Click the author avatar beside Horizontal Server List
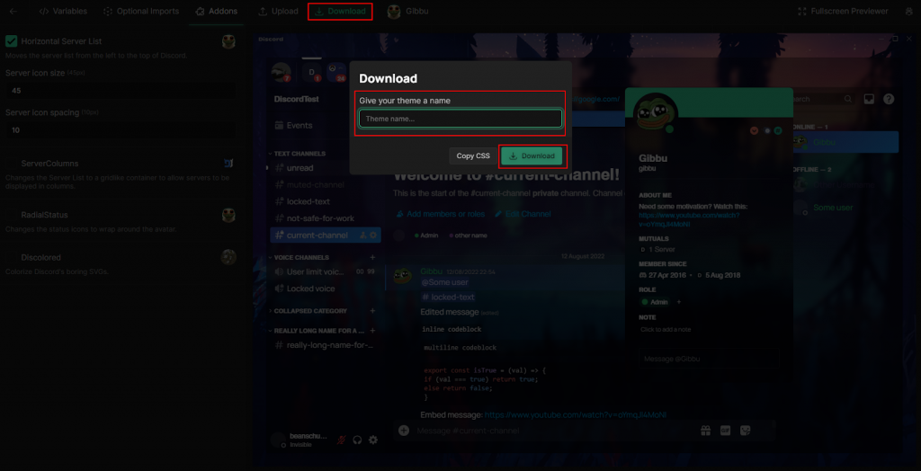 [229, 41]
